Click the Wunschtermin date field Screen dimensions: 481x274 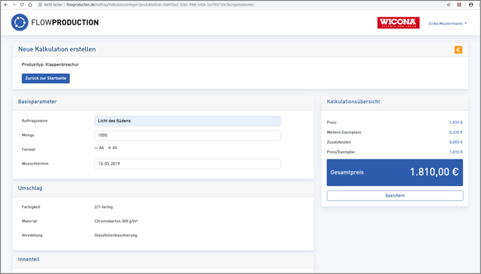tap(188, 164)
